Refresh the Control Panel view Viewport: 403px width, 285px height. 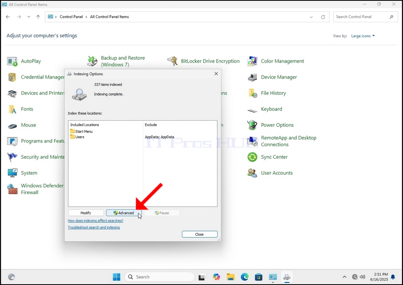pos(323,17)
